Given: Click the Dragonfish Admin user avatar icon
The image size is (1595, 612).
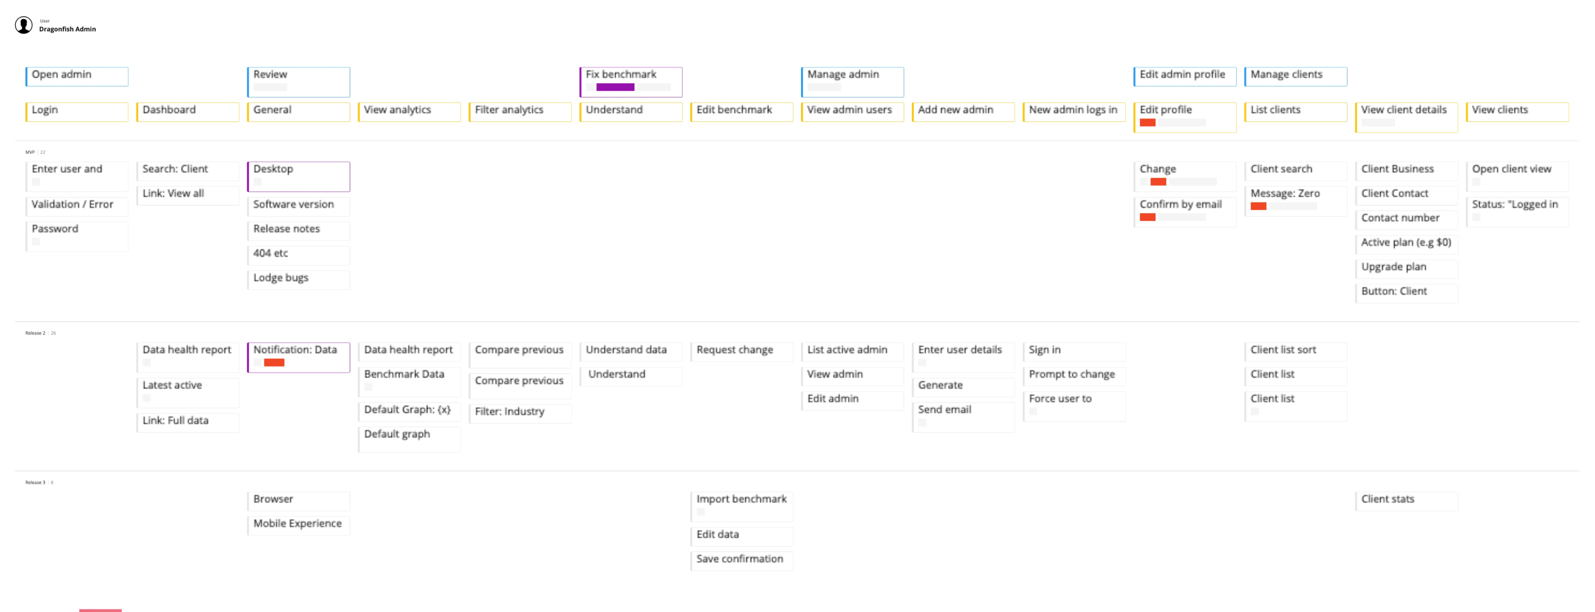Looking at the screenshot, I should (x=24, y=26).
